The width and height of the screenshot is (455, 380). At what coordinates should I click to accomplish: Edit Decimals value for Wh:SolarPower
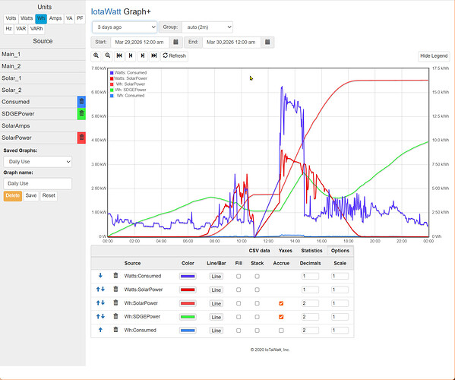tap(310, 303)
